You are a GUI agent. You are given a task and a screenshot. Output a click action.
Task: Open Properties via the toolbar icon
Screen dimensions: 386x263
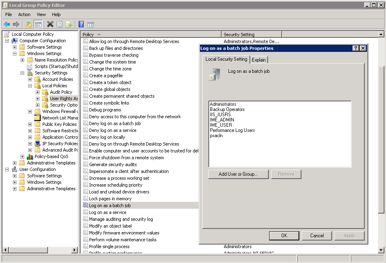(x=59, y=24)
